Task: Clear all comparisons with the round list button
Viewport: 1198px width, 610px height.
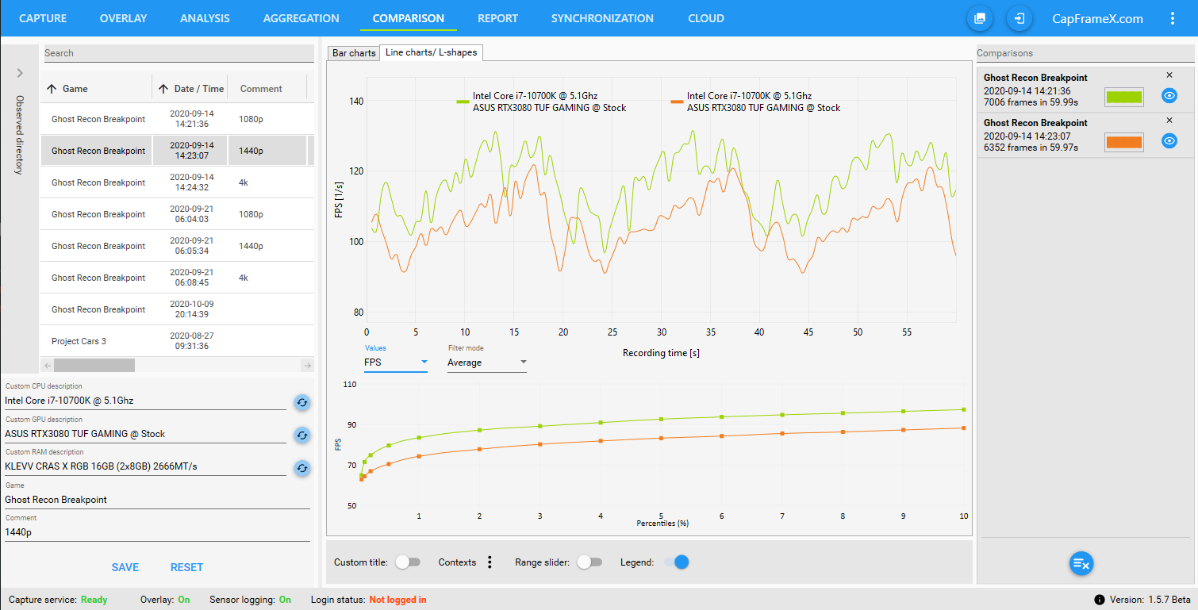Action: [1082, 563]
